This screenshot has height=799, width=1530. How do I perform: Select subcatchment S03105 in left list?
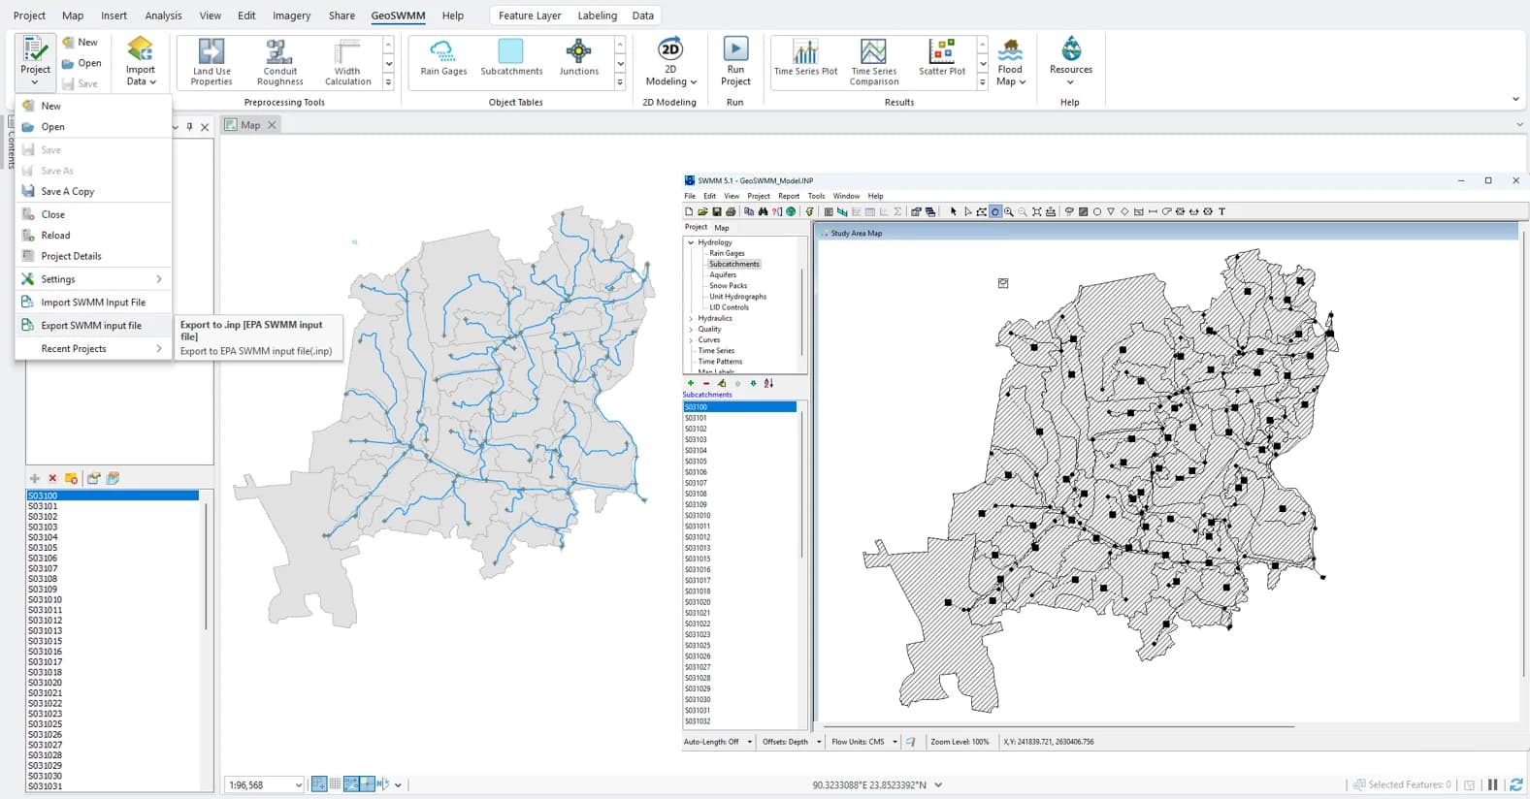tap(43, 548)
